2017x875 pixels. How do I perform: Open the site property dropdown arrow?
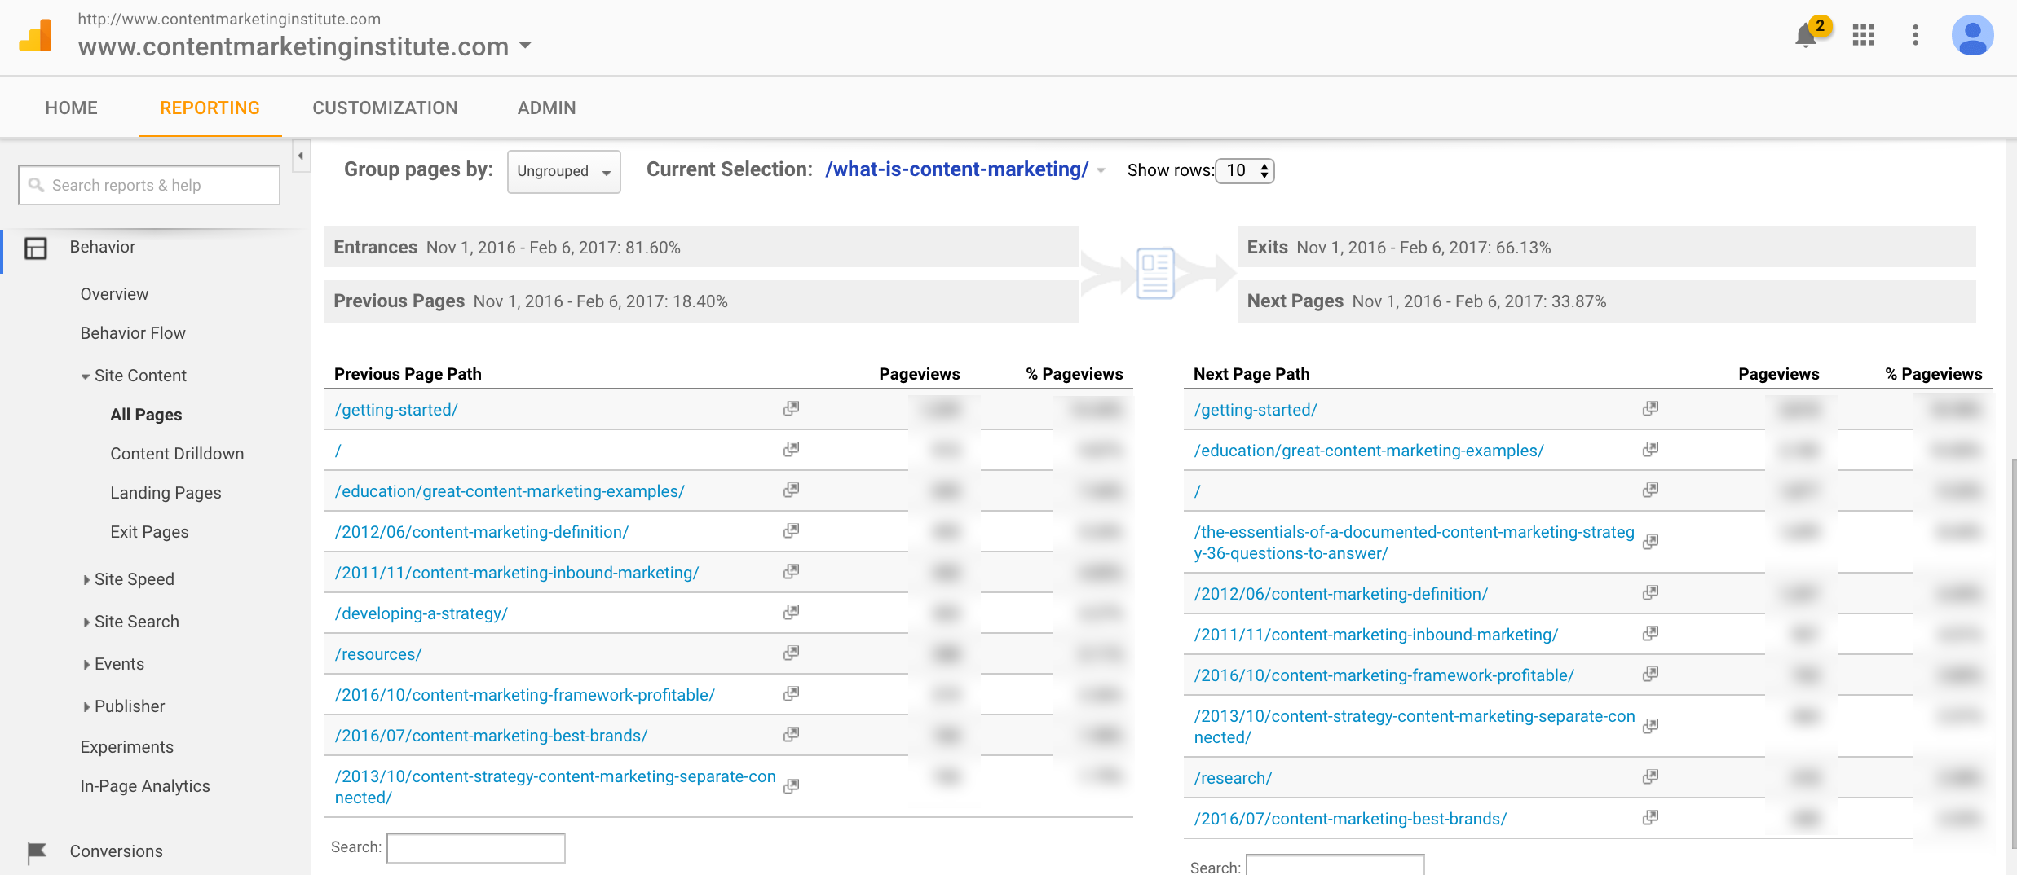[526, 46]
